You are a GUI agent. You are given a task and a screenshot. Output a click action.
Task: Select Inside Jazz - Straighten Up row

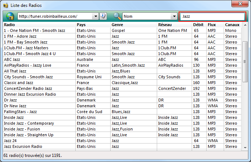pos(122,135)
